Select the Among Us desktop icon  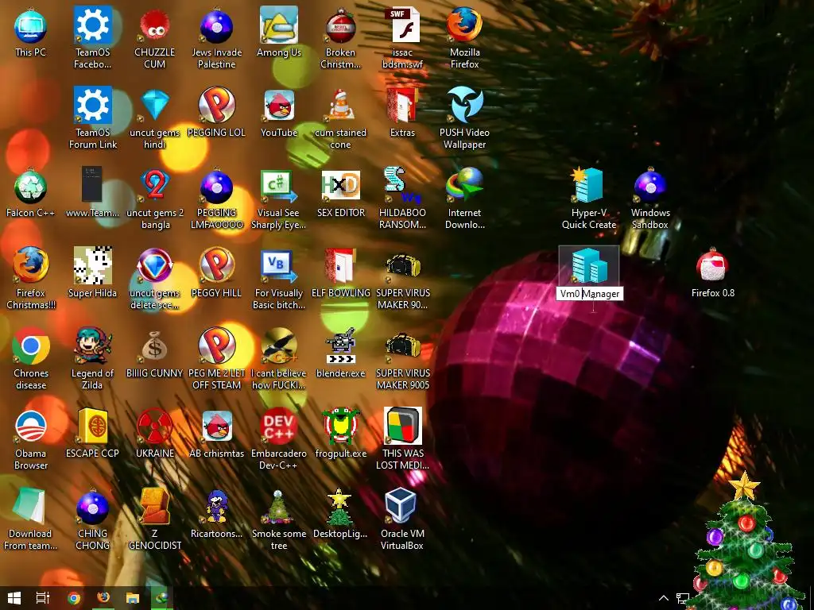coord(279,25)
